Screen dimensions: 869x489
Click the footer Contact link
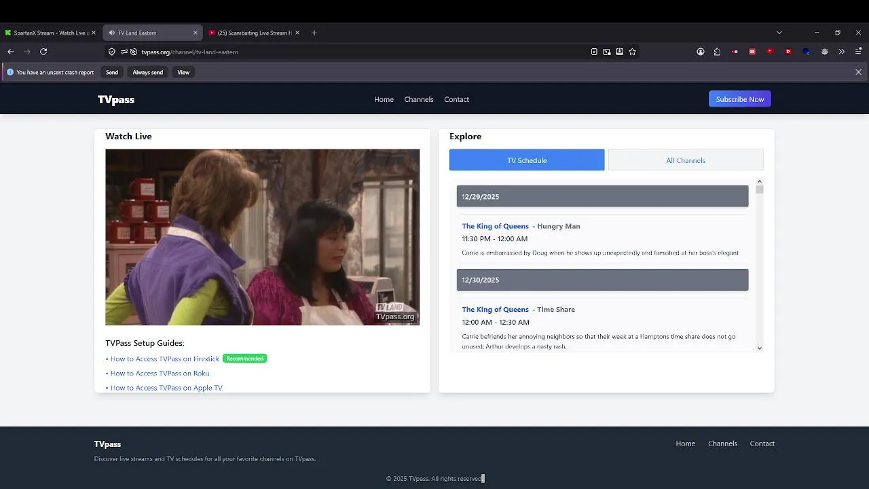point(762,443)
